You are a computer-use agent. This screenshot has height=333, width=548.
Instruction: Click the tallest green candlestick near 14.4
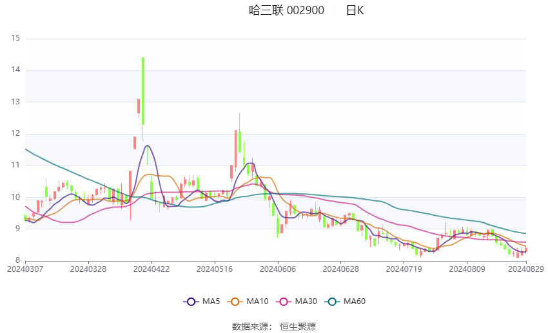(x=143, y=91)
